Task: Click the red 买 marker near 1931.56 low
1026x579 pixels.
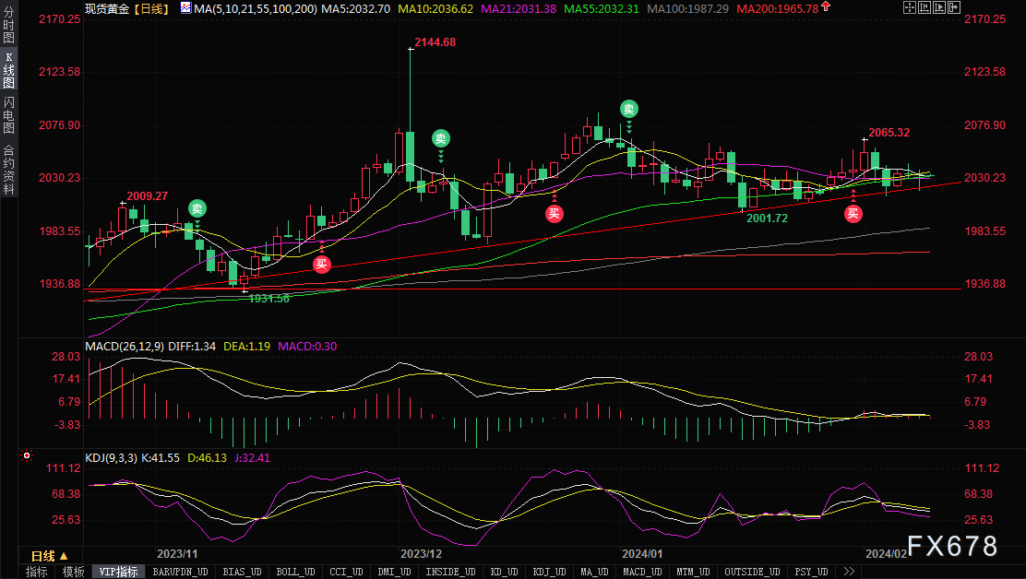Action: click(x=321, y=265)
